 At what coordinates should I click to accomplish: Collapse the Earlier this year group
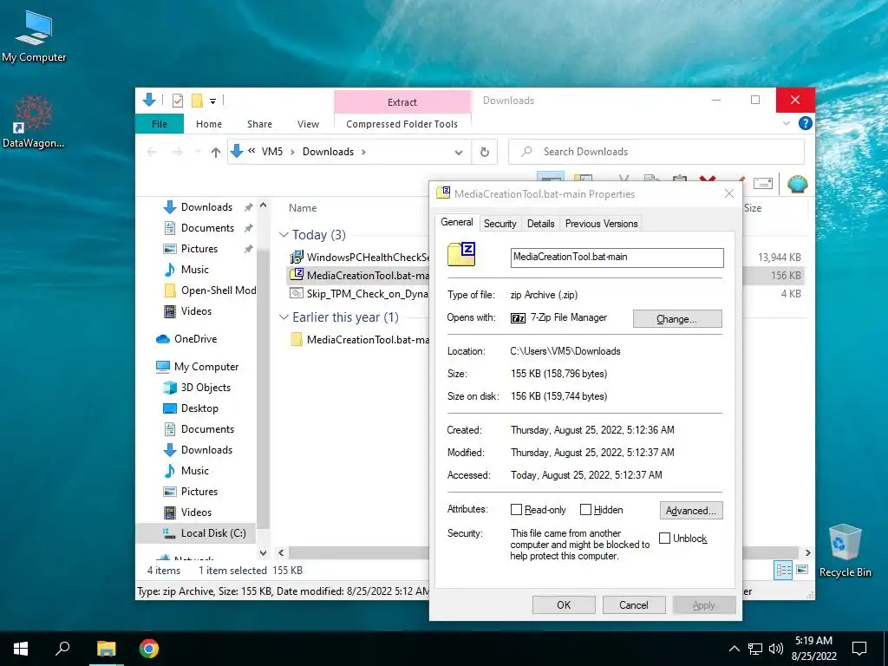(x=284, y=317)
